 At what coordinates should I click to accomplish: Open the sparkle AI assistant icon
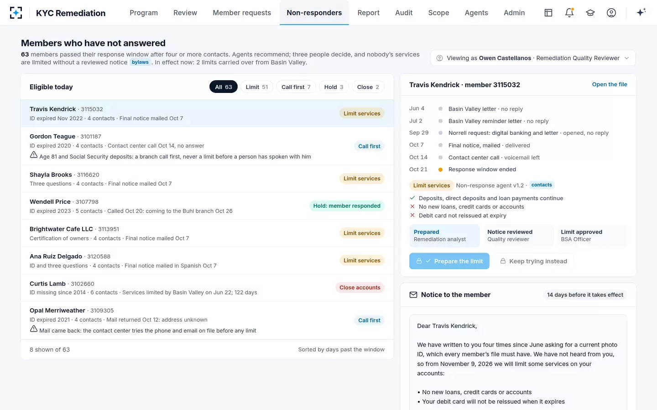pos(641,12)
